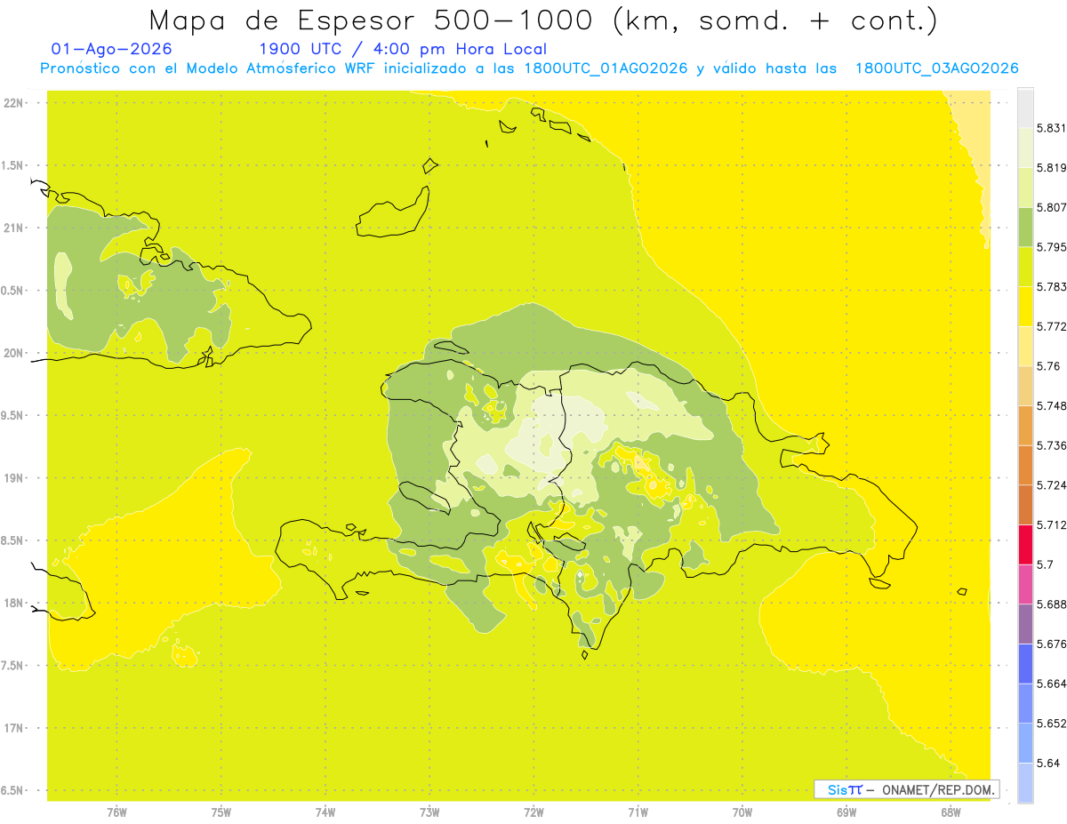Select the pink swatch between 5.688 and 5.7
The height and width of the screenshot is (824, 1067).
pyautogui.click(x=1025, y=584)
